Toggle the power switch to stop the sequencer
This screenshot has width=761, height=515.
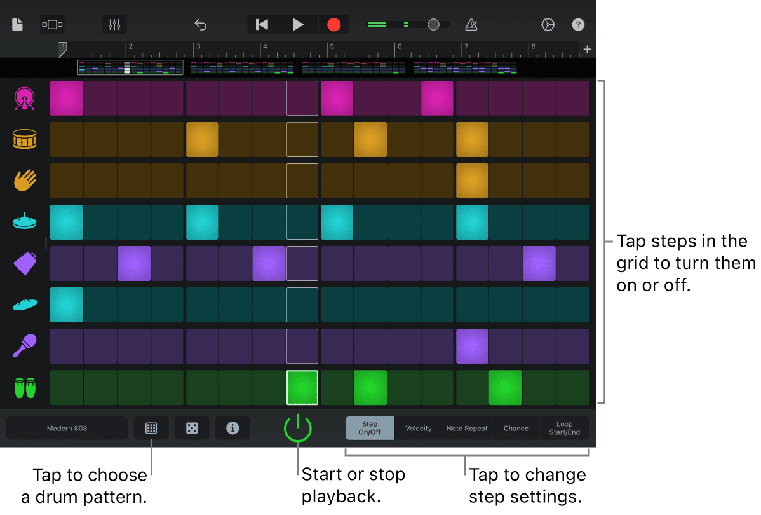299,428
